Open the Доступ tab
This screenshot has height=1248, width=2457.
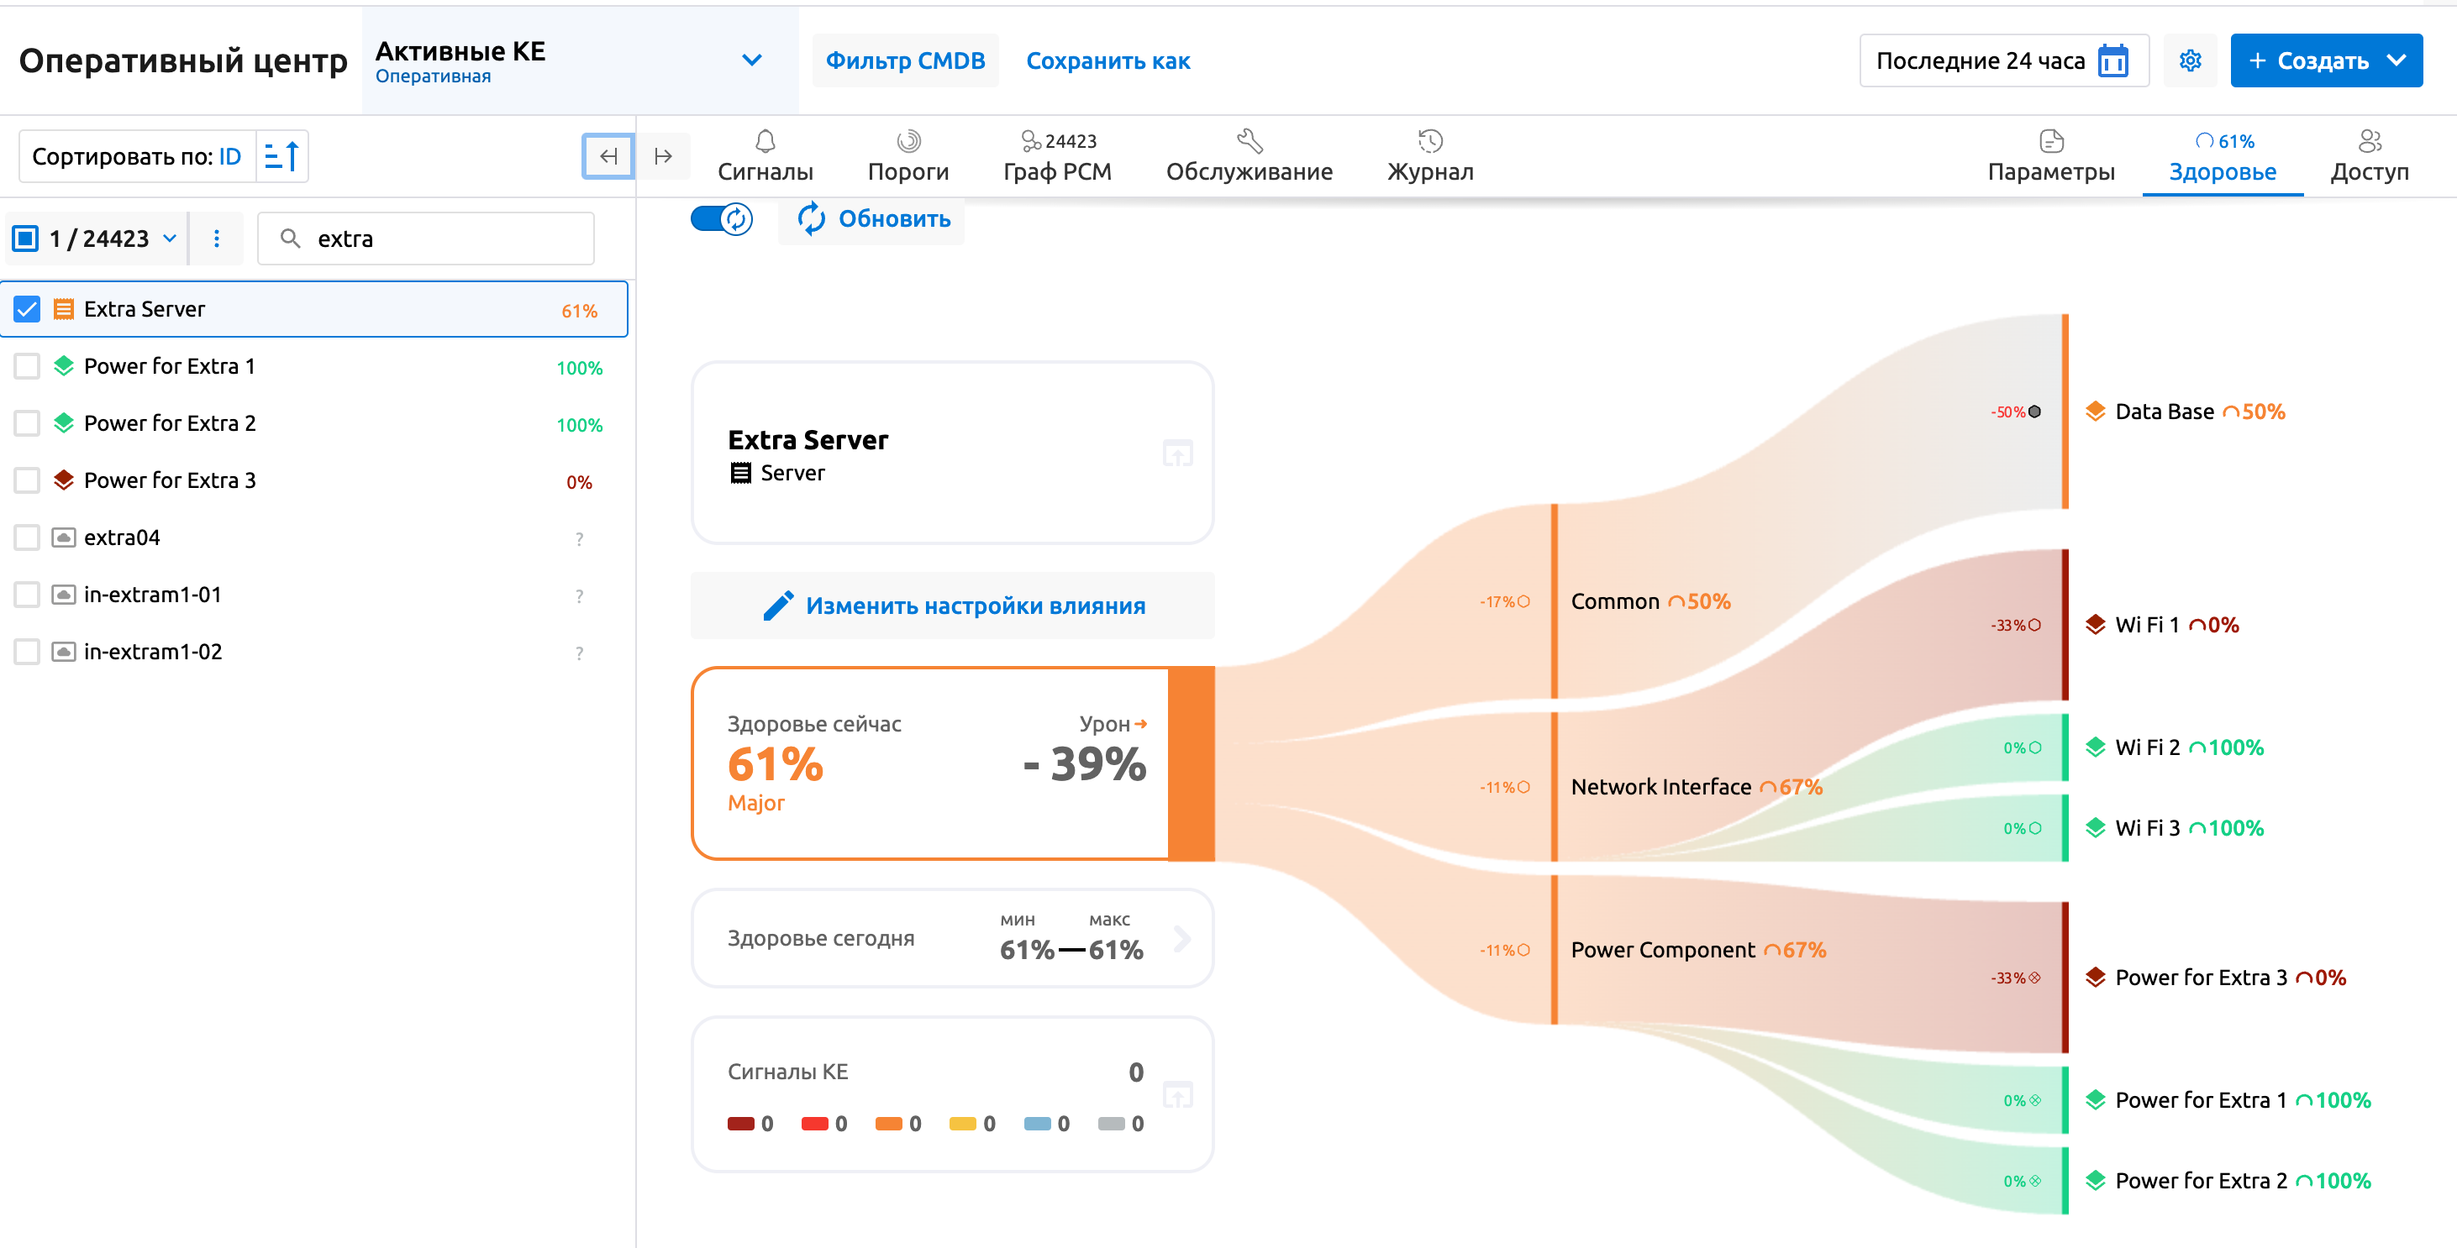pyautogui.click(x=2370, y=157)
